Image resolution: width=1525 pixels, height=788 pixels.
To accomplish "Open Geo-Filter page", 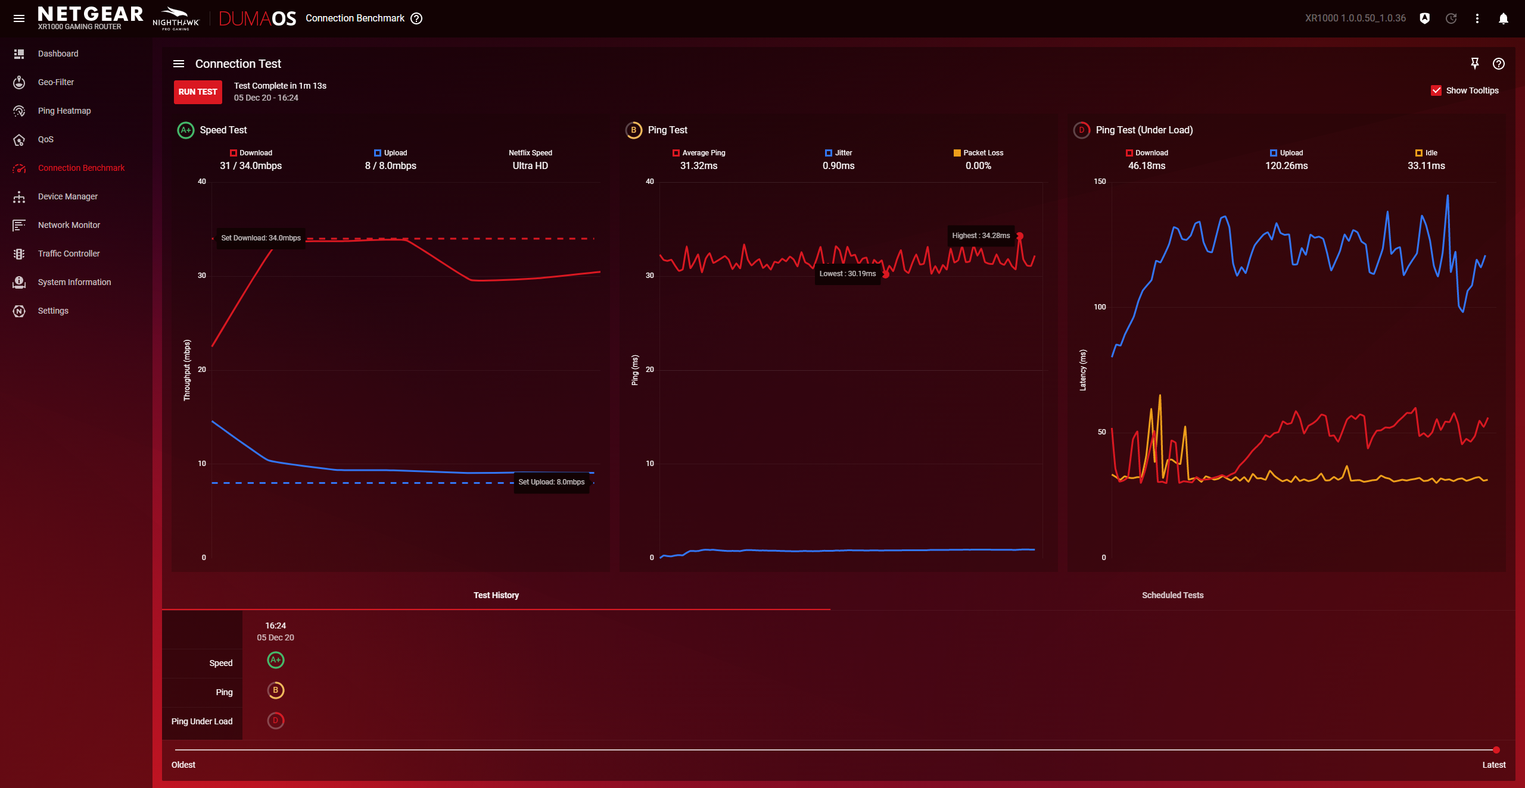I will [x=56, y=82].
